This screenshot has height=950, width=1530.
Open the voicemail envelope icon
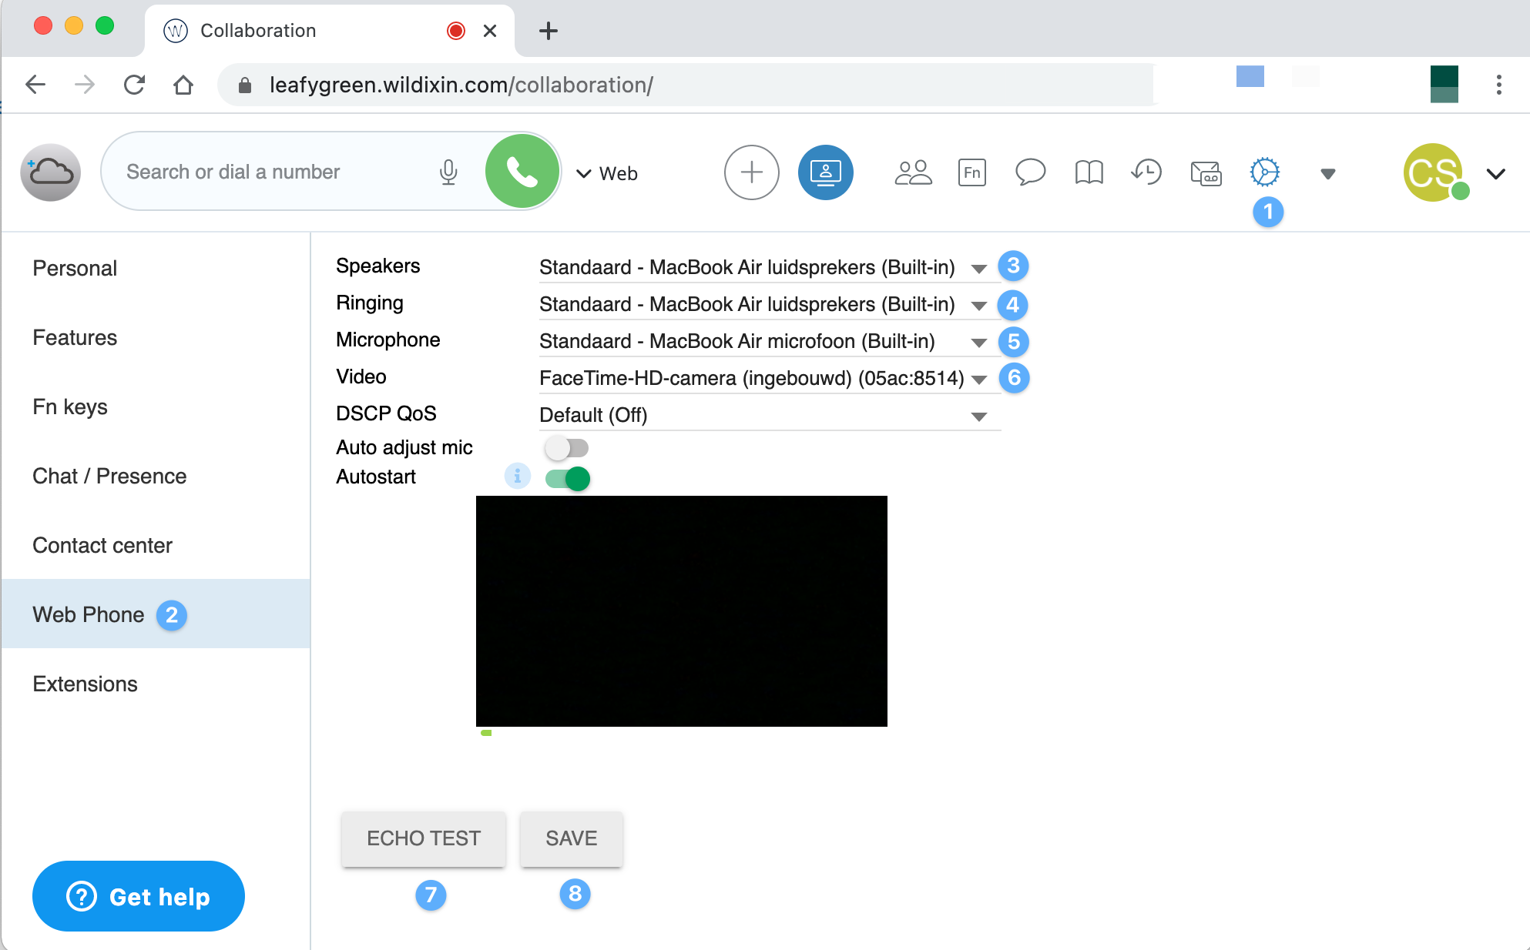(x=1206, y=172)
